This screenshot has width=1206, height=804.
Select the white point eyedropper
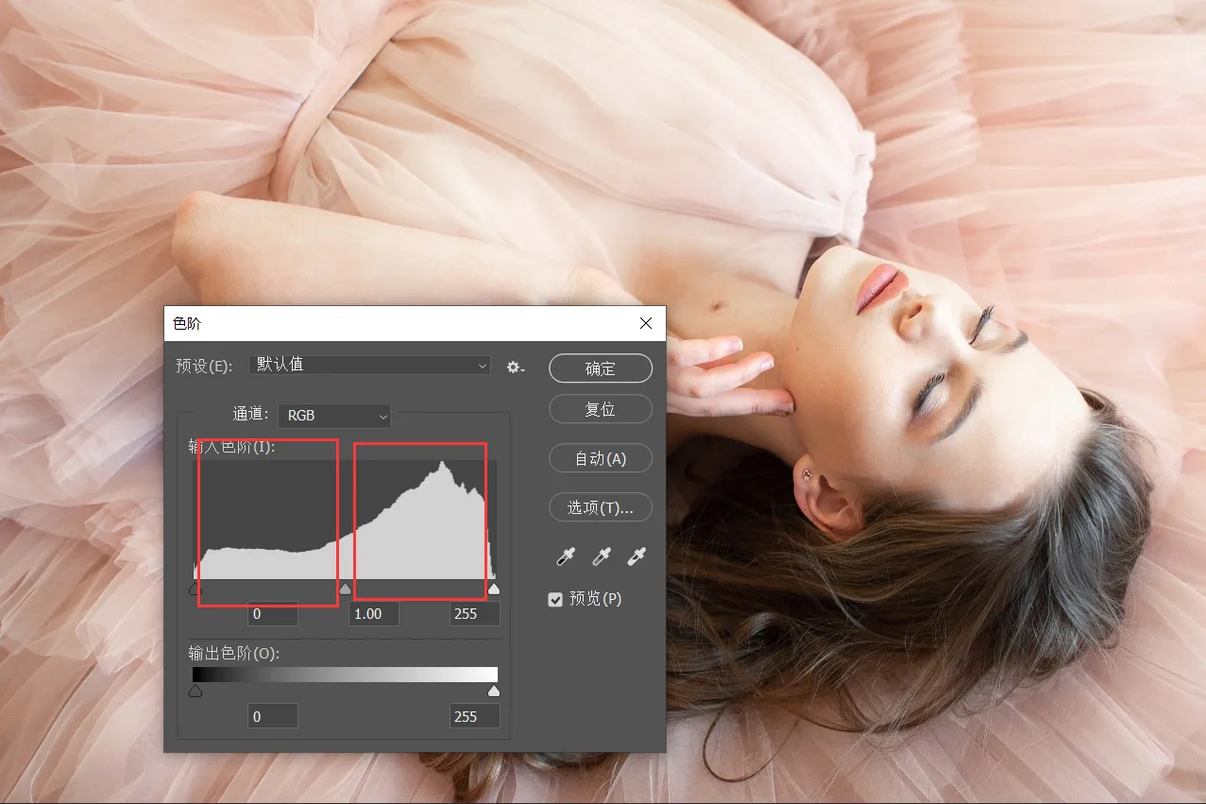(637, 556)
